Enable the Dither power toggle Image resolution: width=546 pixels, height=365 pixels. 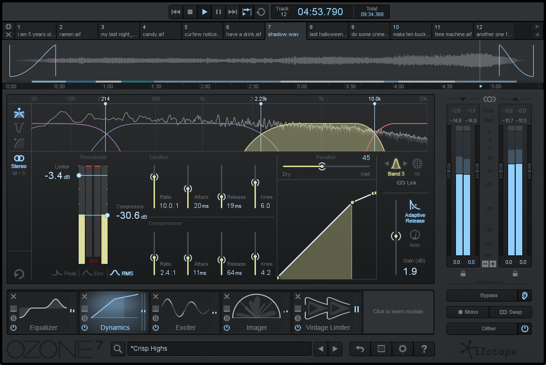click(525, 328)
